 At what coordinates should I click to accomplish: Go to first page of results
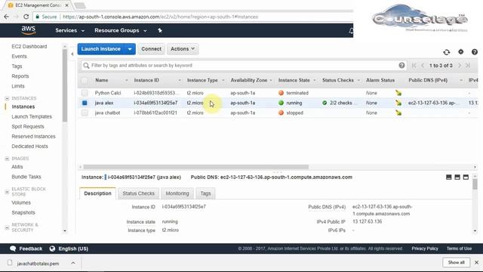pos(414,66)
